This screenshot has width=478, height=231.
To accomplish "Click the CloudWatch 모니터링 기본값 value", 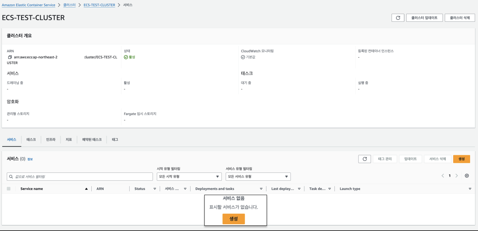I will tap(251, 57).
